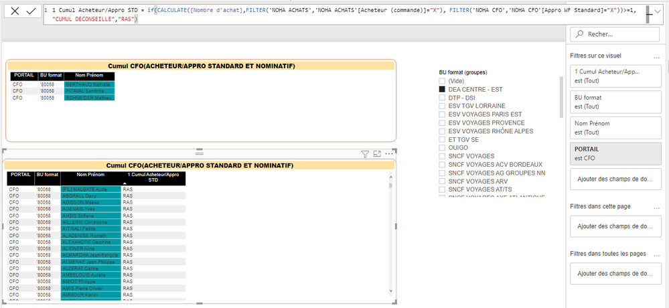Open focus mode for the selected table

coord(377,154)
